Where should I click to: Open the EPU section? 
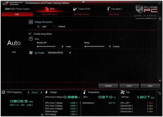[x=50, y=9]
